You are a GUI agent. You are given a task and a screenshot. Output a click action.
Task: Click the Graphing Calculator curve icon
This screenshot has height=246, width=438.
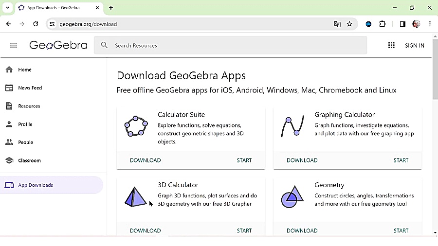292,126
